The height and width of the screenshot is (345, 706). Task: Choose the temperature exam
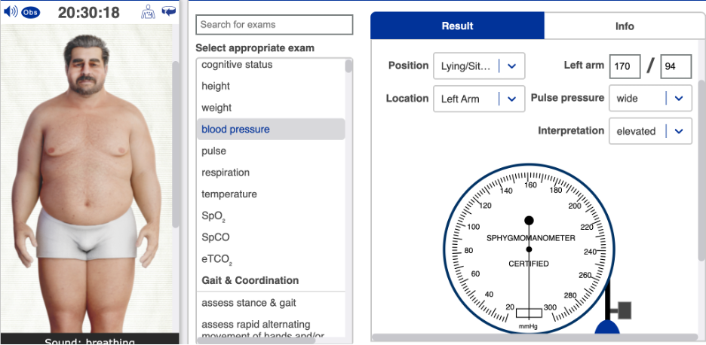click(x=229, y=194)
